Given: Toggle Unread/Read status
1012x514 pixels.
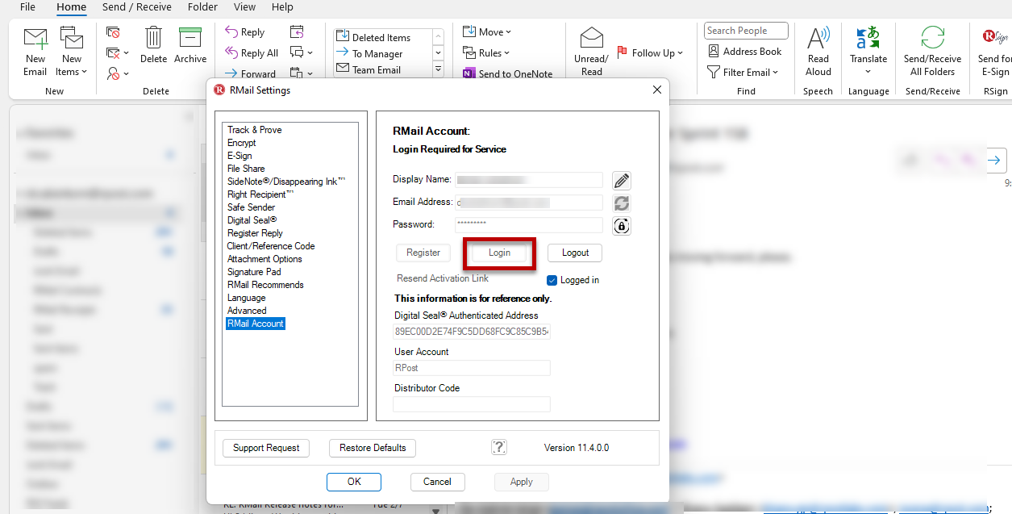Looking at the screenshot, I should pos(591,52).
